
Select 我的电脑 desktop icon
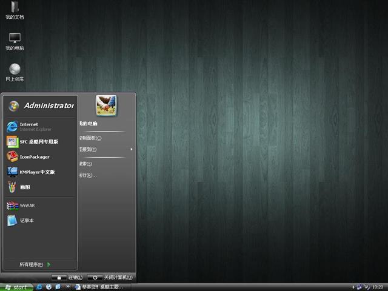click(x=15, y=41)
